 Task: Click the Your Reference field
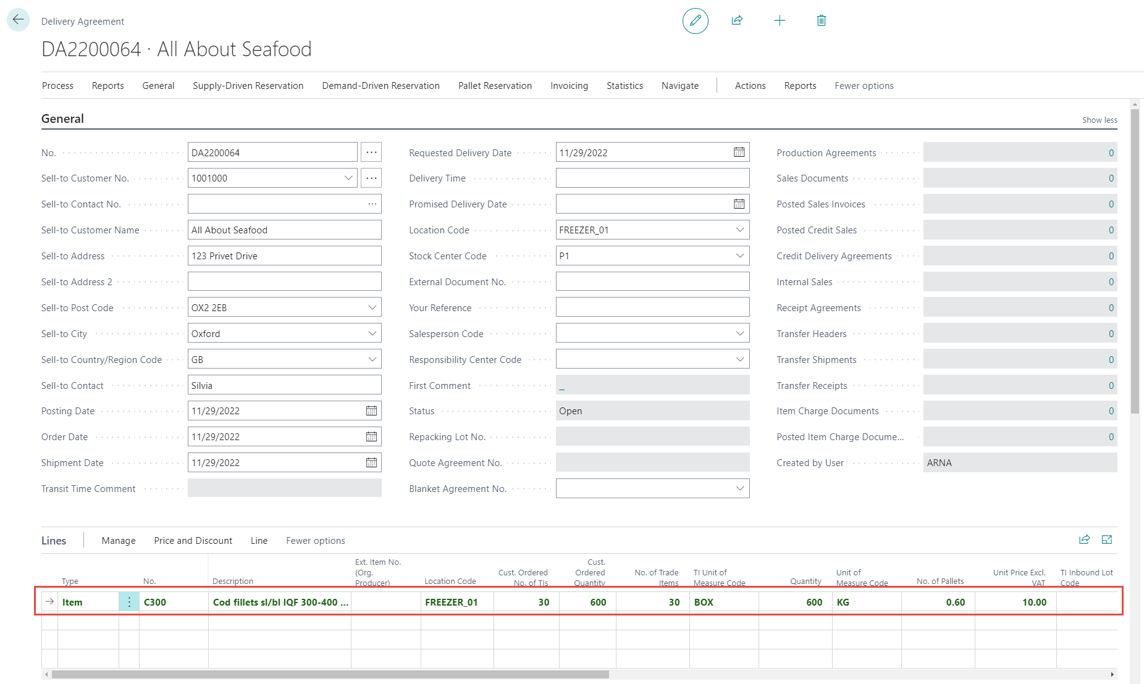point(652,307)
